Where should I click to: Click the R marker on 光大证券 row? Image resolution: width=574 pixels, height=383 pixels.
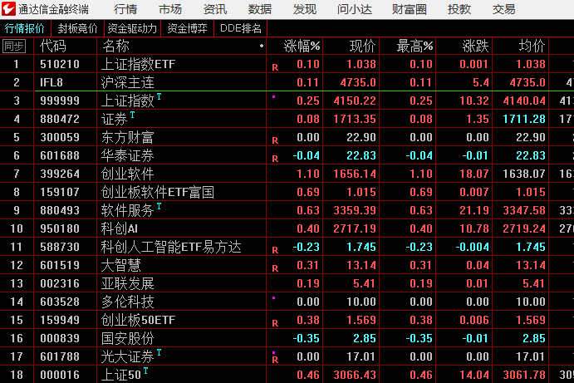[275, 360]
